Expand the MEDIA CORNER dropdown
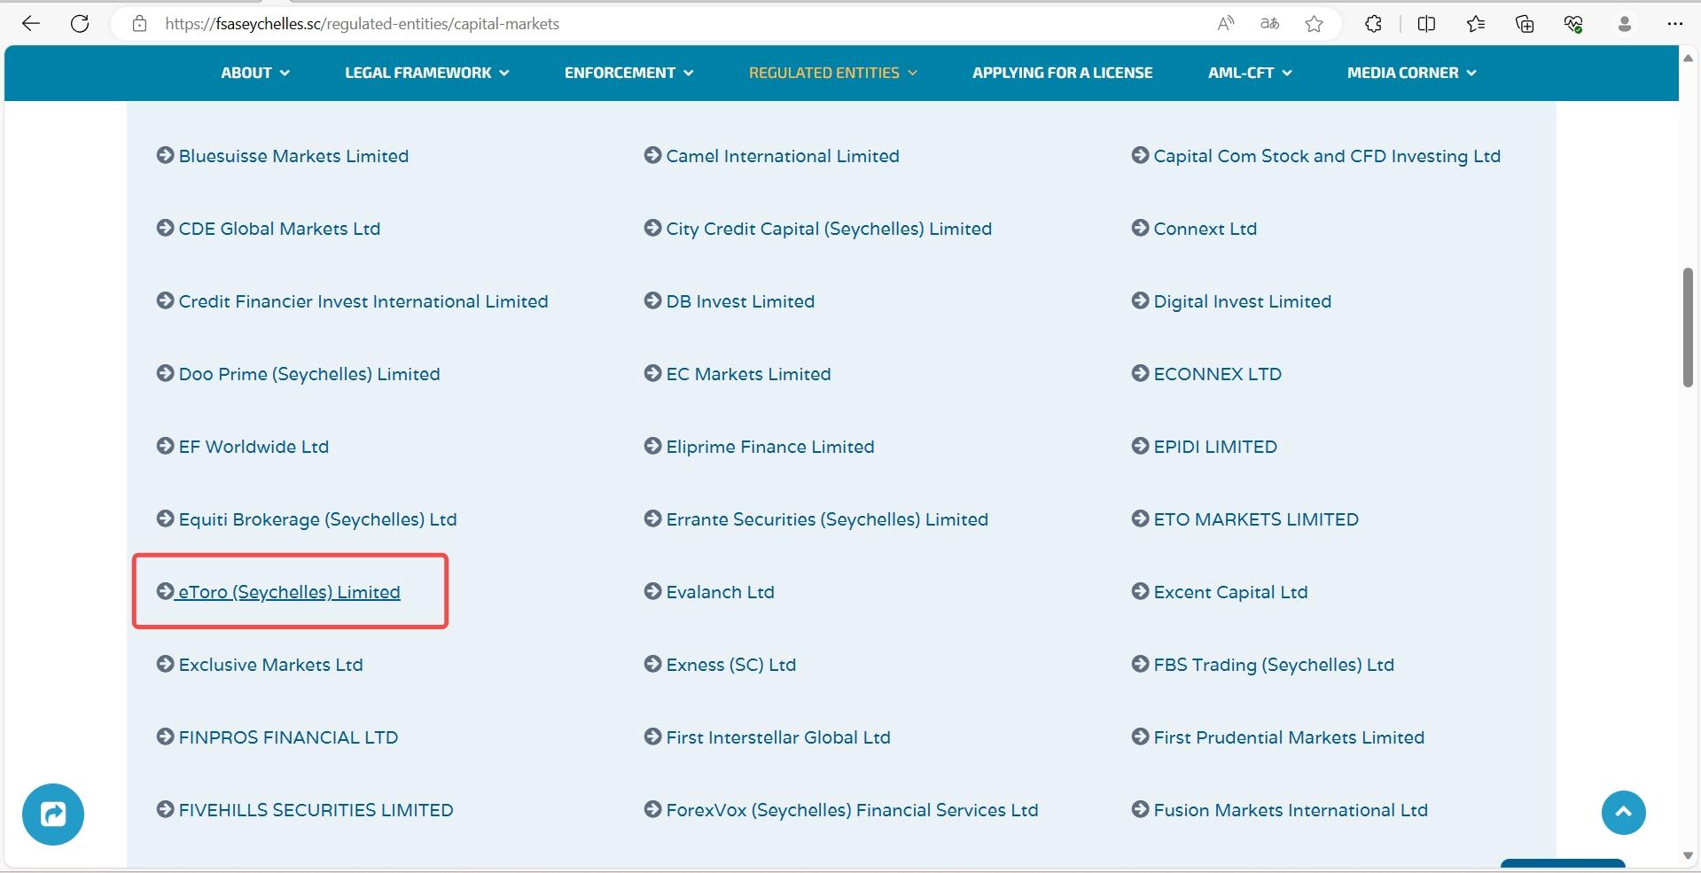 pos(1412,73)
